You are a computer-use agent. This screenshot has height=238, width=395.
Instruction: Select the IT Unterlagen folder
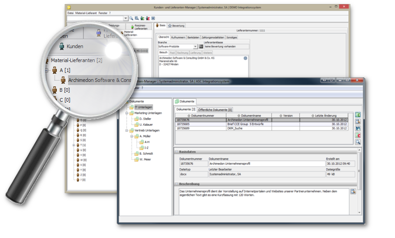tap(143, 107)
